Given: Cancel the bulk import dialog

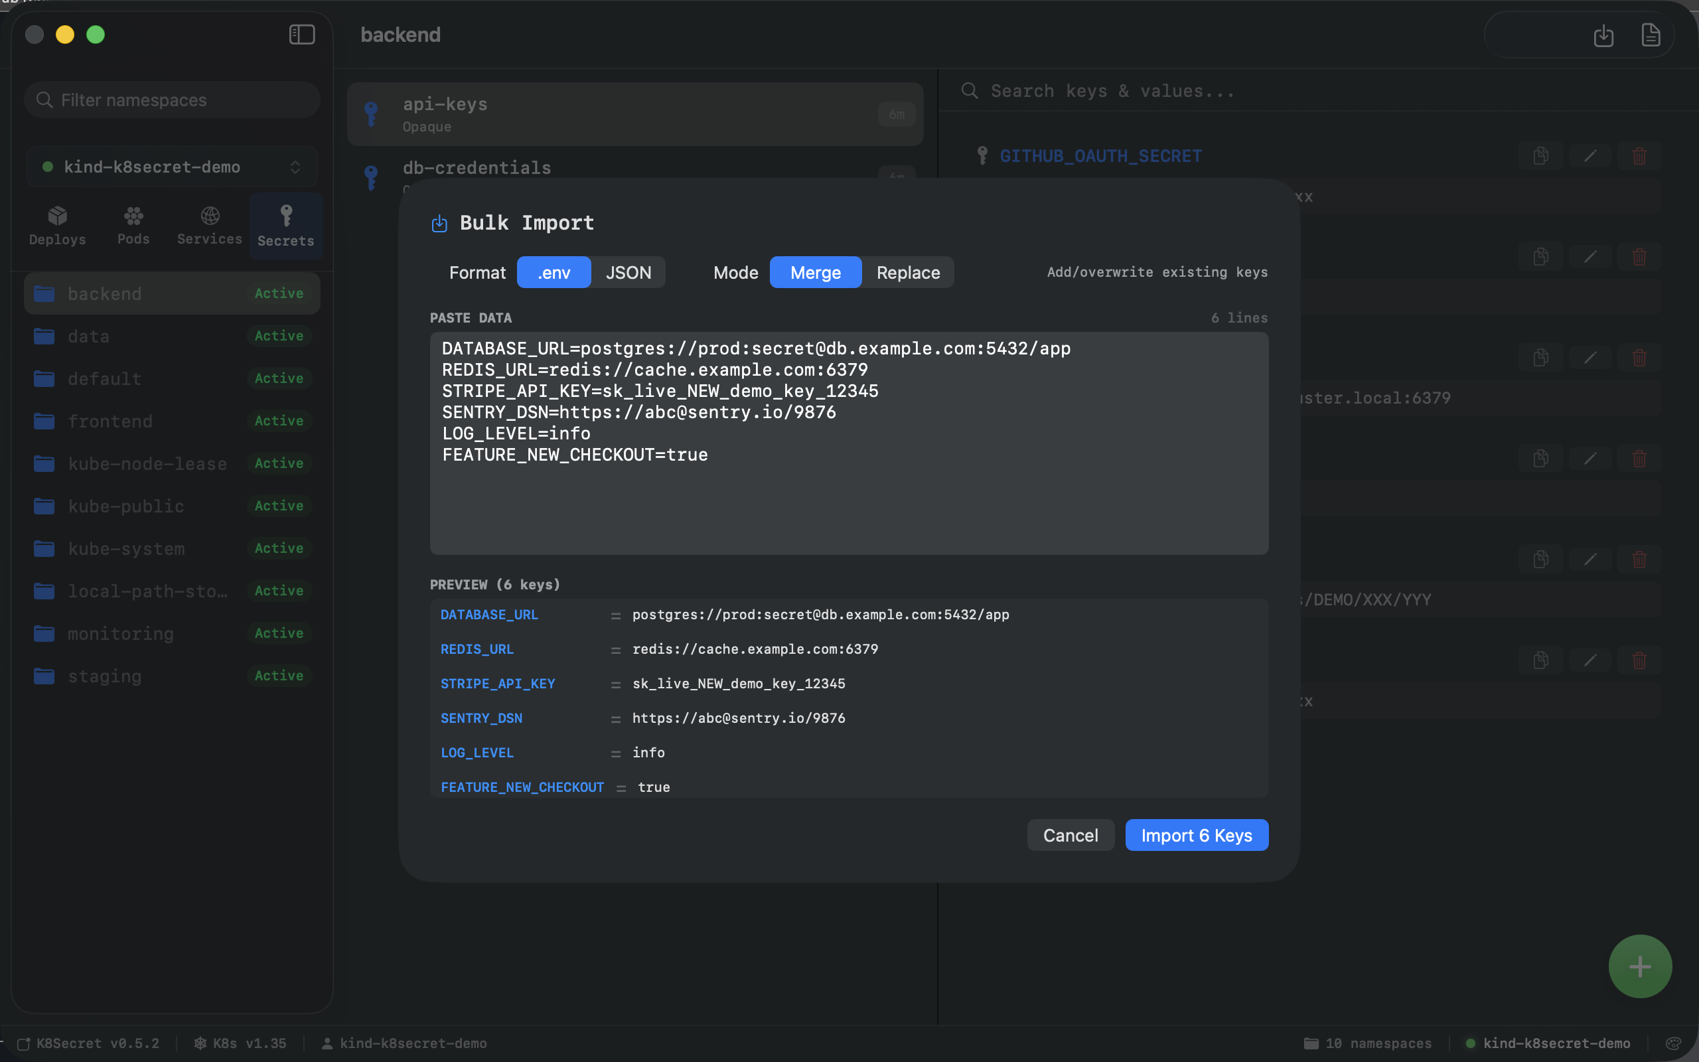Looking at the screenshot, I should click(1070, 835).
